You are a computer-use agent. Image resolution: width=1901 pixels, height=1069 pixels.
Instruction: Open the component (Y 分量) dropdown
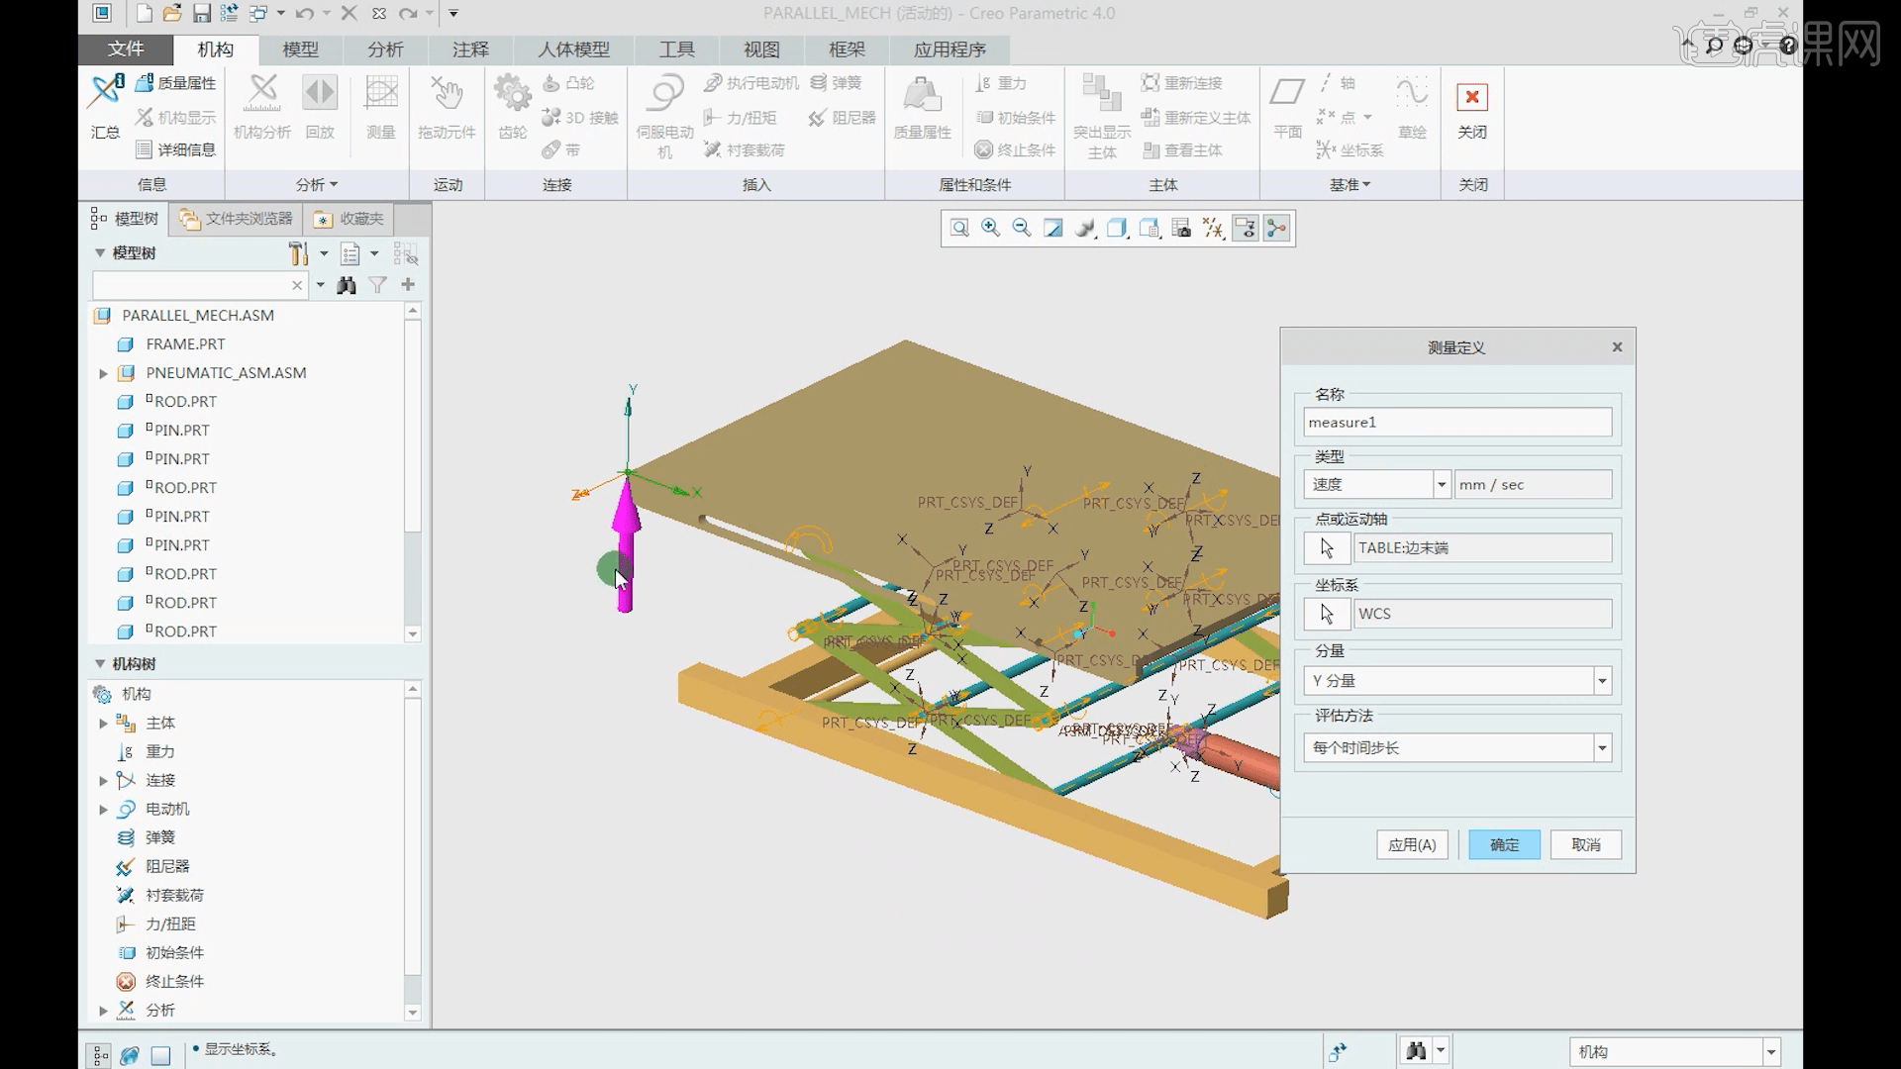click(x=1601, y=681)
